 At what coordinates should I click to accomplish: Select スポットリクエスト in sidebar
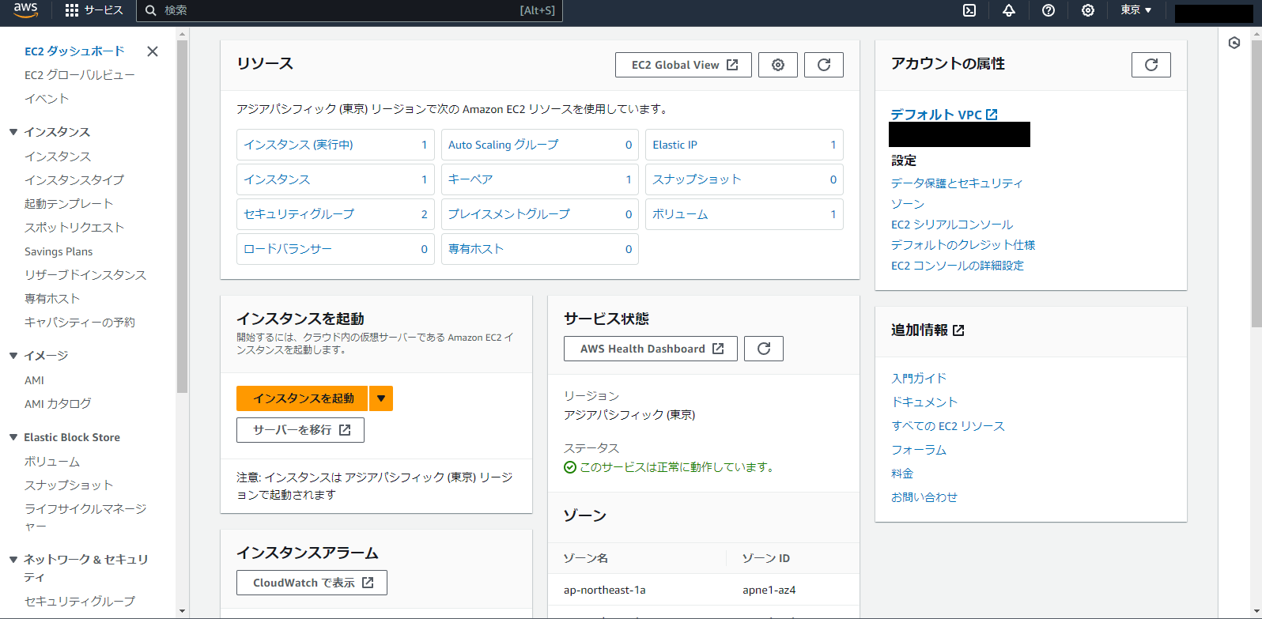74,228
